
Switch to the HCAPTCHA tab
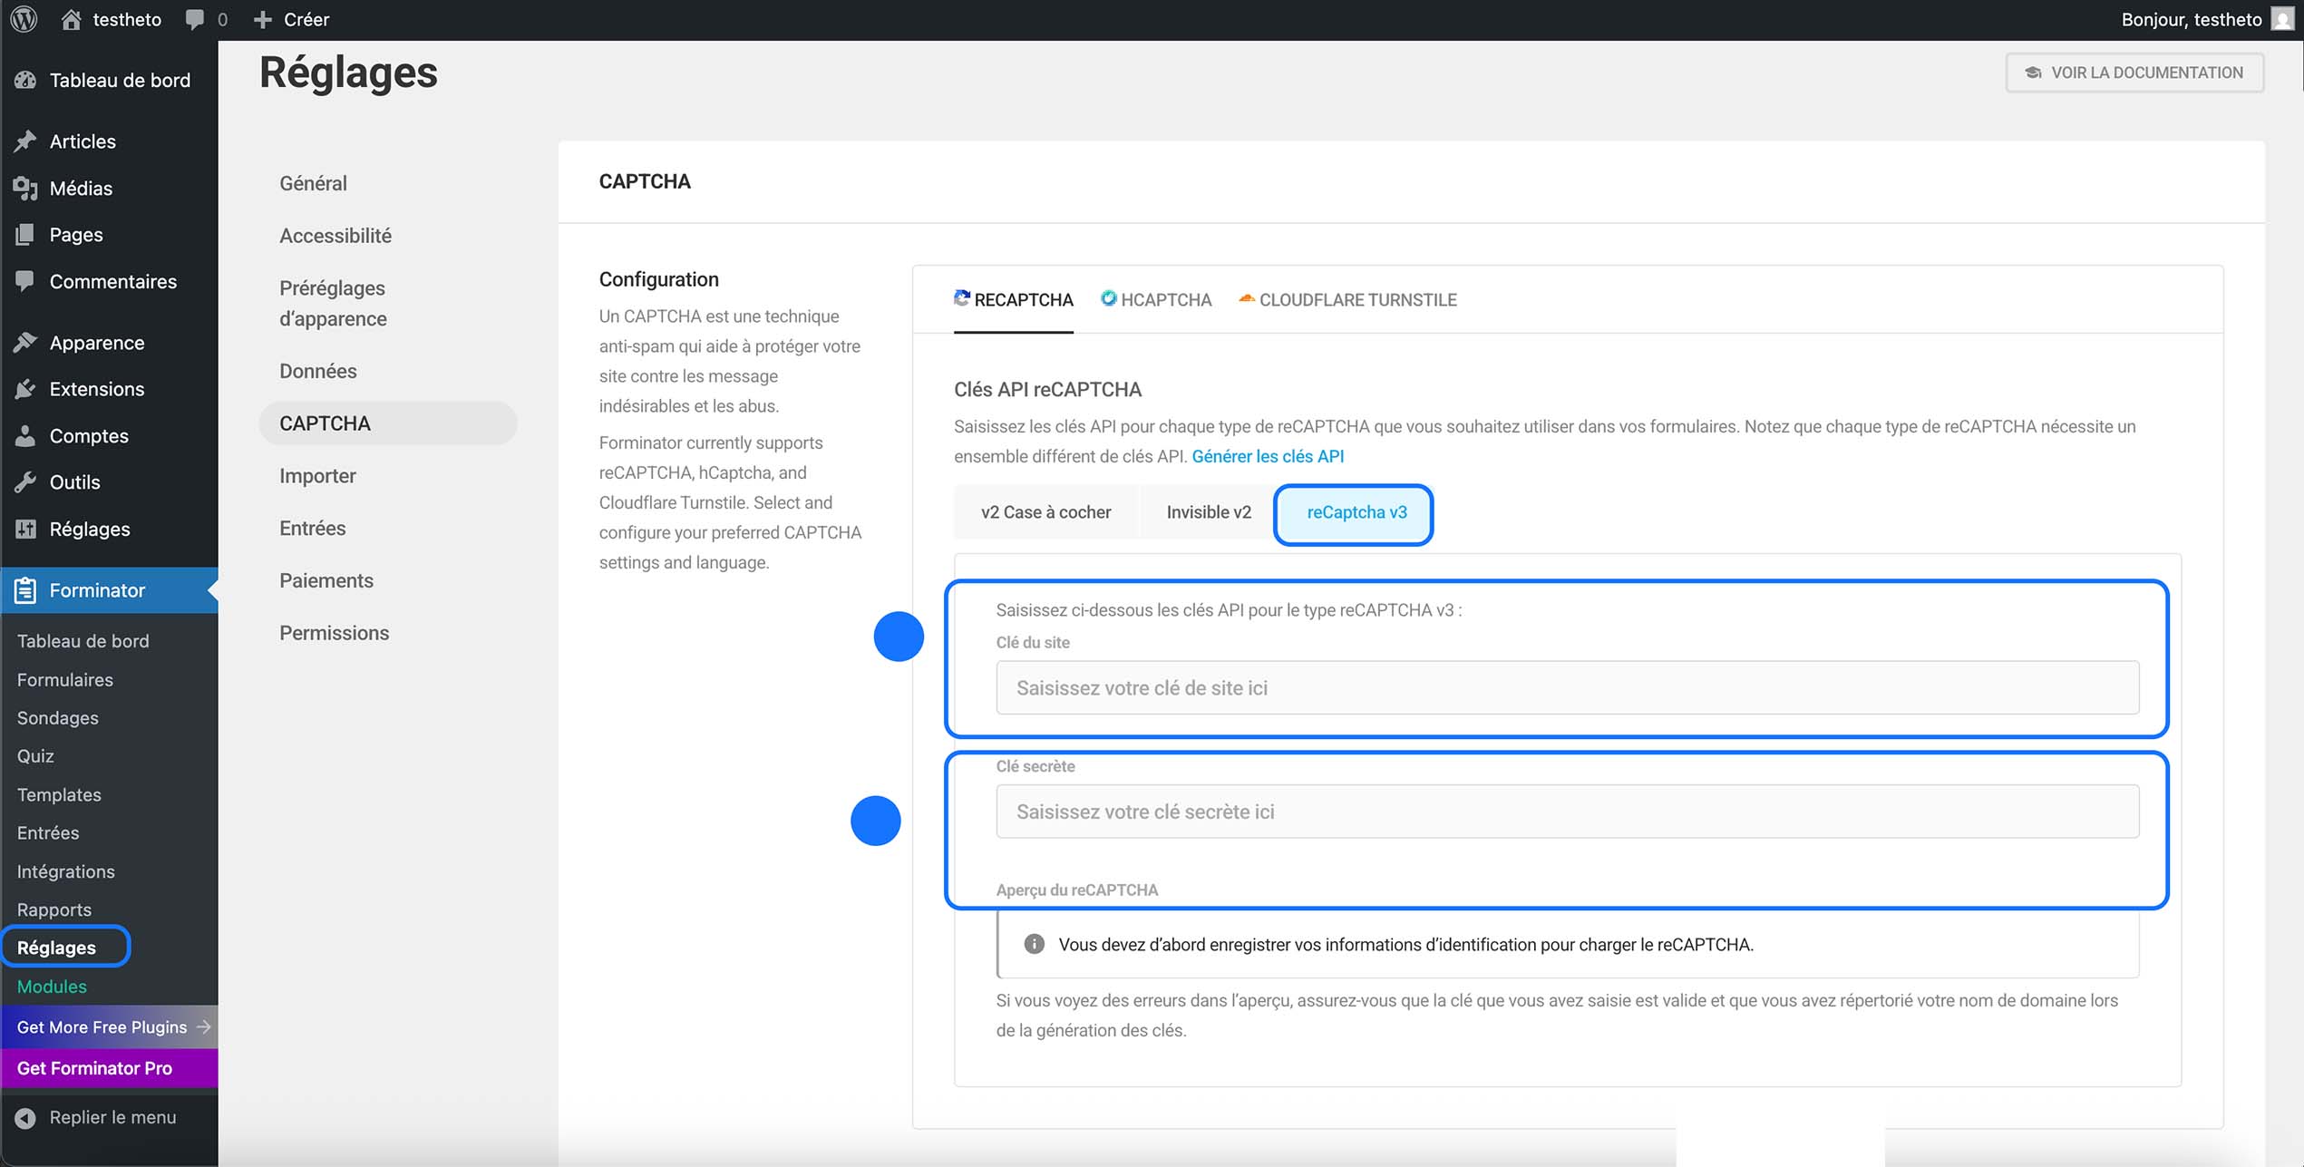click(1156, 300)
